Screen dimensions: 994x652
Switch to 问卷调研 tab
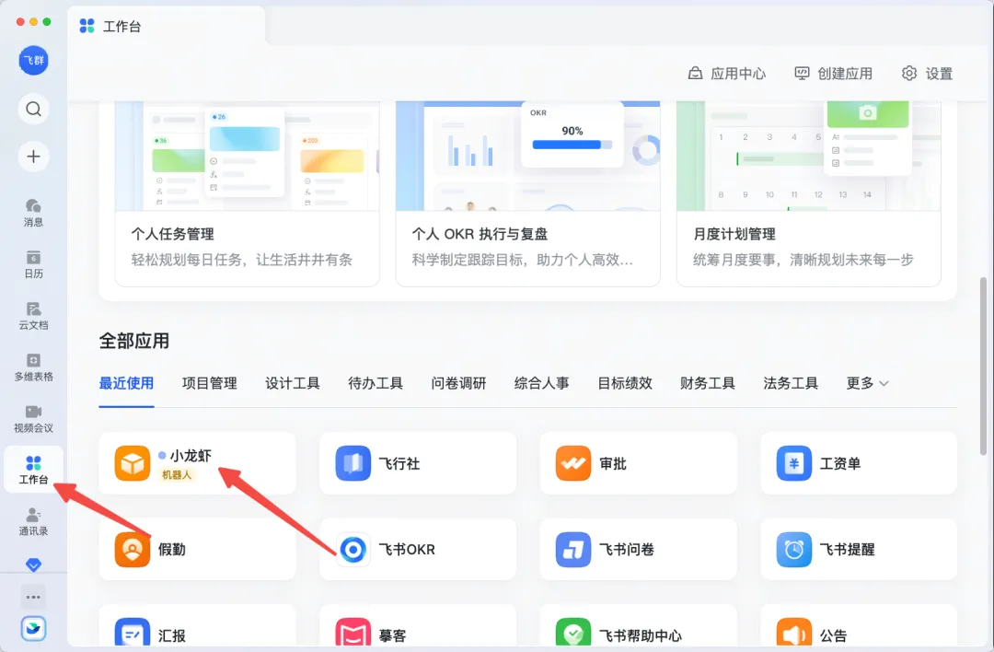(458, 383)
